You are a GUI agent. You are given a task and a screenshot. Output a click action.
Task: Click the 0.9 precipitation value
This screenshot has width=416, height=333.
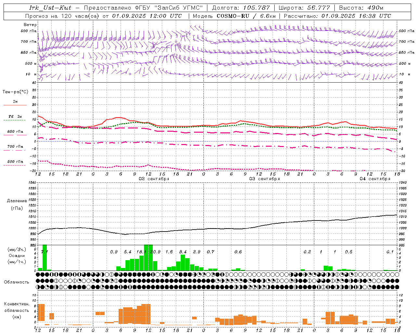pos(114,252)
